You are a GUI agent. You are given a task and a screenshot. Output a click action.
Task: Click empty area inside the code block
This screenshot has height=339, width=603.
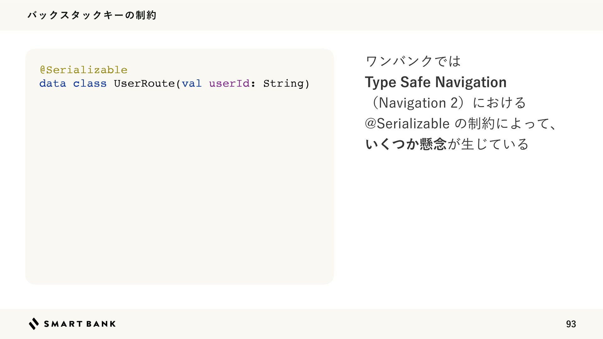point(180,188)
